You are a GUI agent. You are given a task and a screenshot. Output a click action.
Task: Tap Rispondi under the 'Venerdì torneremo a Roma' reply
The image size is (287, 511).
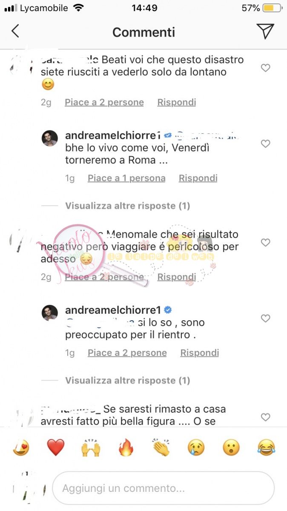[198, 178]
